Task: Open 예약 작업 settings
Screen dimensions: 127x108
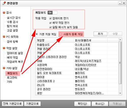Action: (12, 57)
